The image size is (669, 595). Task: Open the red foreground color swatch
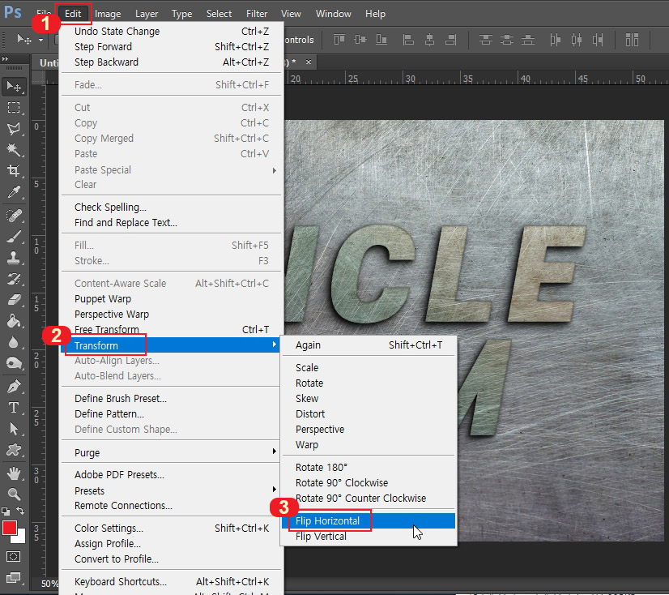(9, 527)
